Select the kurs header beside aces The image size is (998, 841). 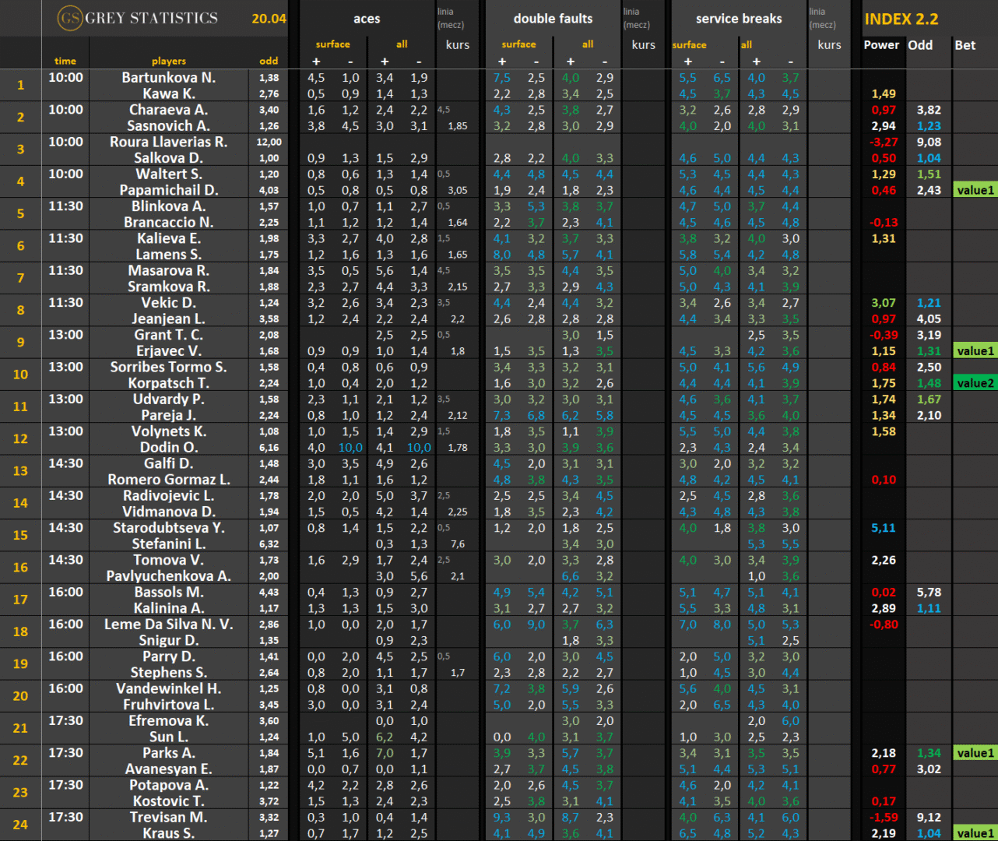(x=458, y=45)
